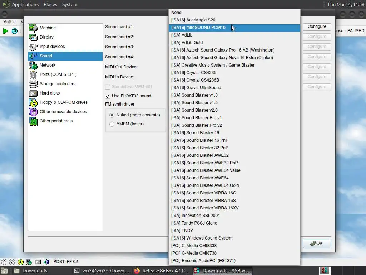
Task: Select [ISA16] Sound Blaster AWE32
Action: pos(234,155)
